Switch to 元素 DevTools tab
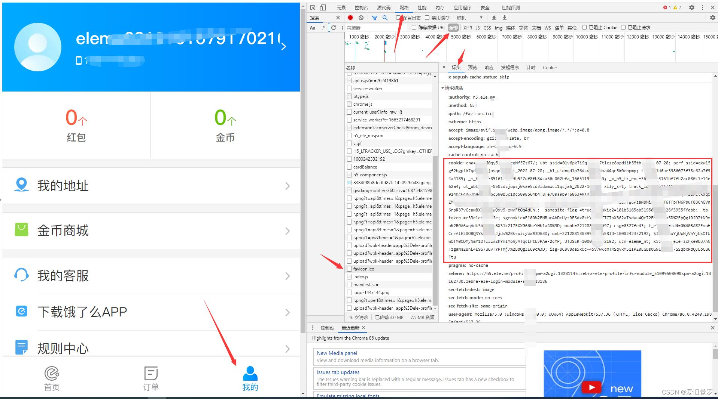 (341, 7)
